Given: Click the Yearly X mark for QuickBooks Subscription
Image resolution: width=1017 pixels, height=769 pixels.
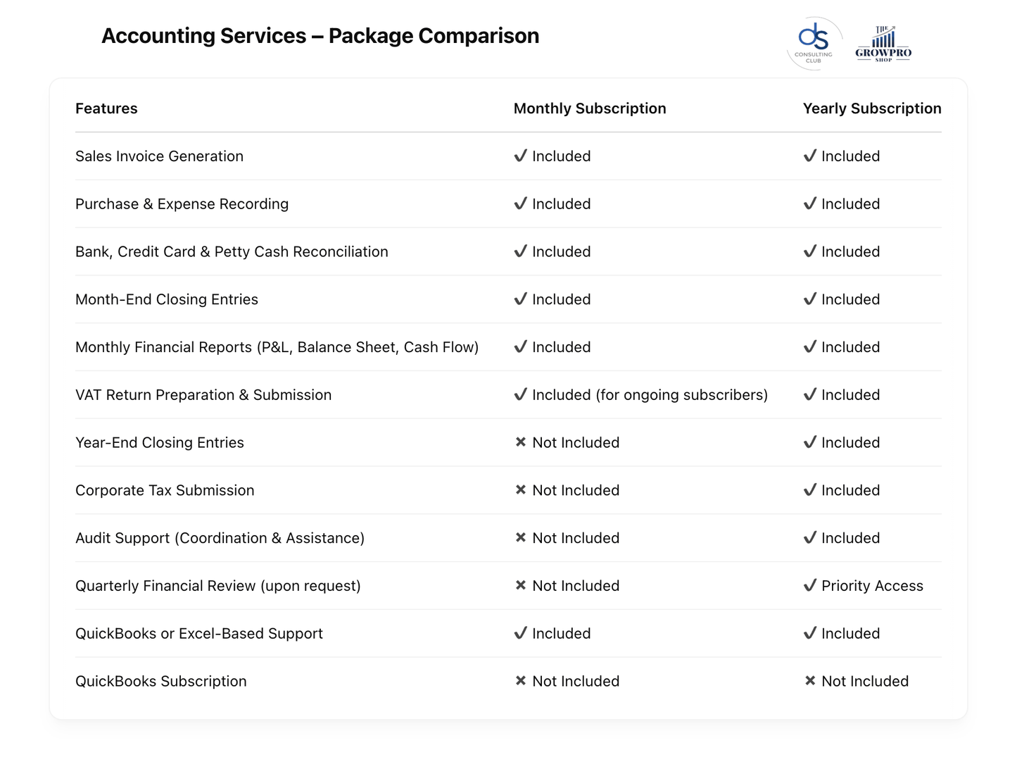Looking at the screenshot, I should [x=810, y=681].
